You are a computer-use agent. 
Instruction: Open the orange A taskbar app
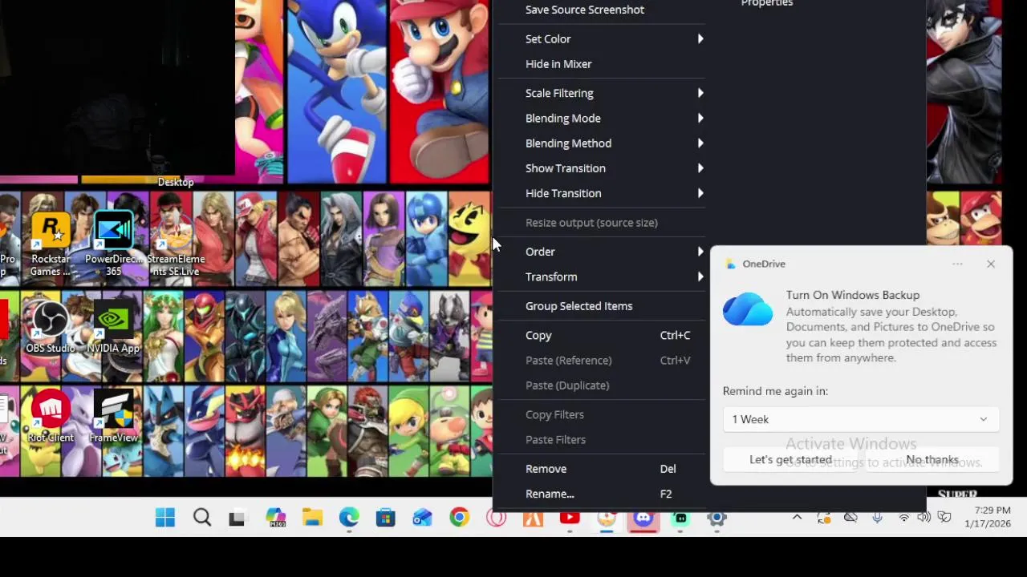(x=533, y=518)
